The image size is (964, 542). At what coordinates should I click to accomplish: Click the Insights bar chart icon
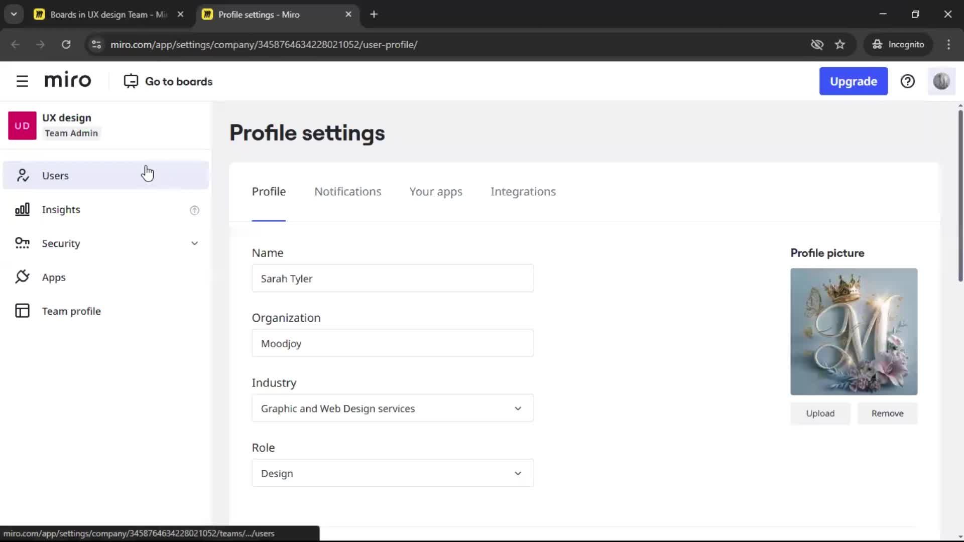23,209
